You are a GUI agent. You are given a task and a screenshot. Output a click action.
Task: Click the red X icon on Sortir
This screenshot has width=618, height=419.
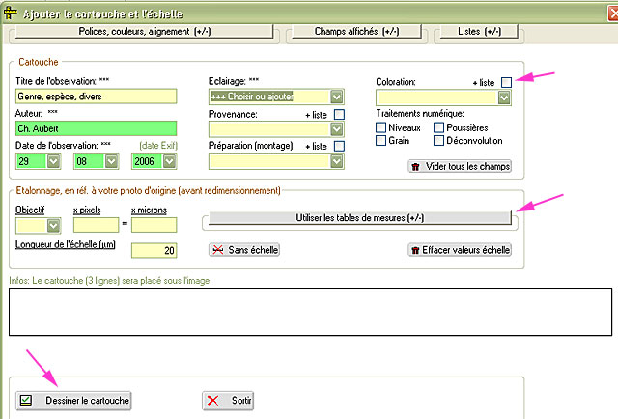(x=212, y=401)
